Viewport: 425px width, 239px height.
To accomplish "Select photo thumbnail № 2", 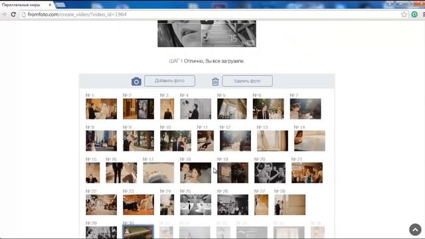I will (139, 109).
